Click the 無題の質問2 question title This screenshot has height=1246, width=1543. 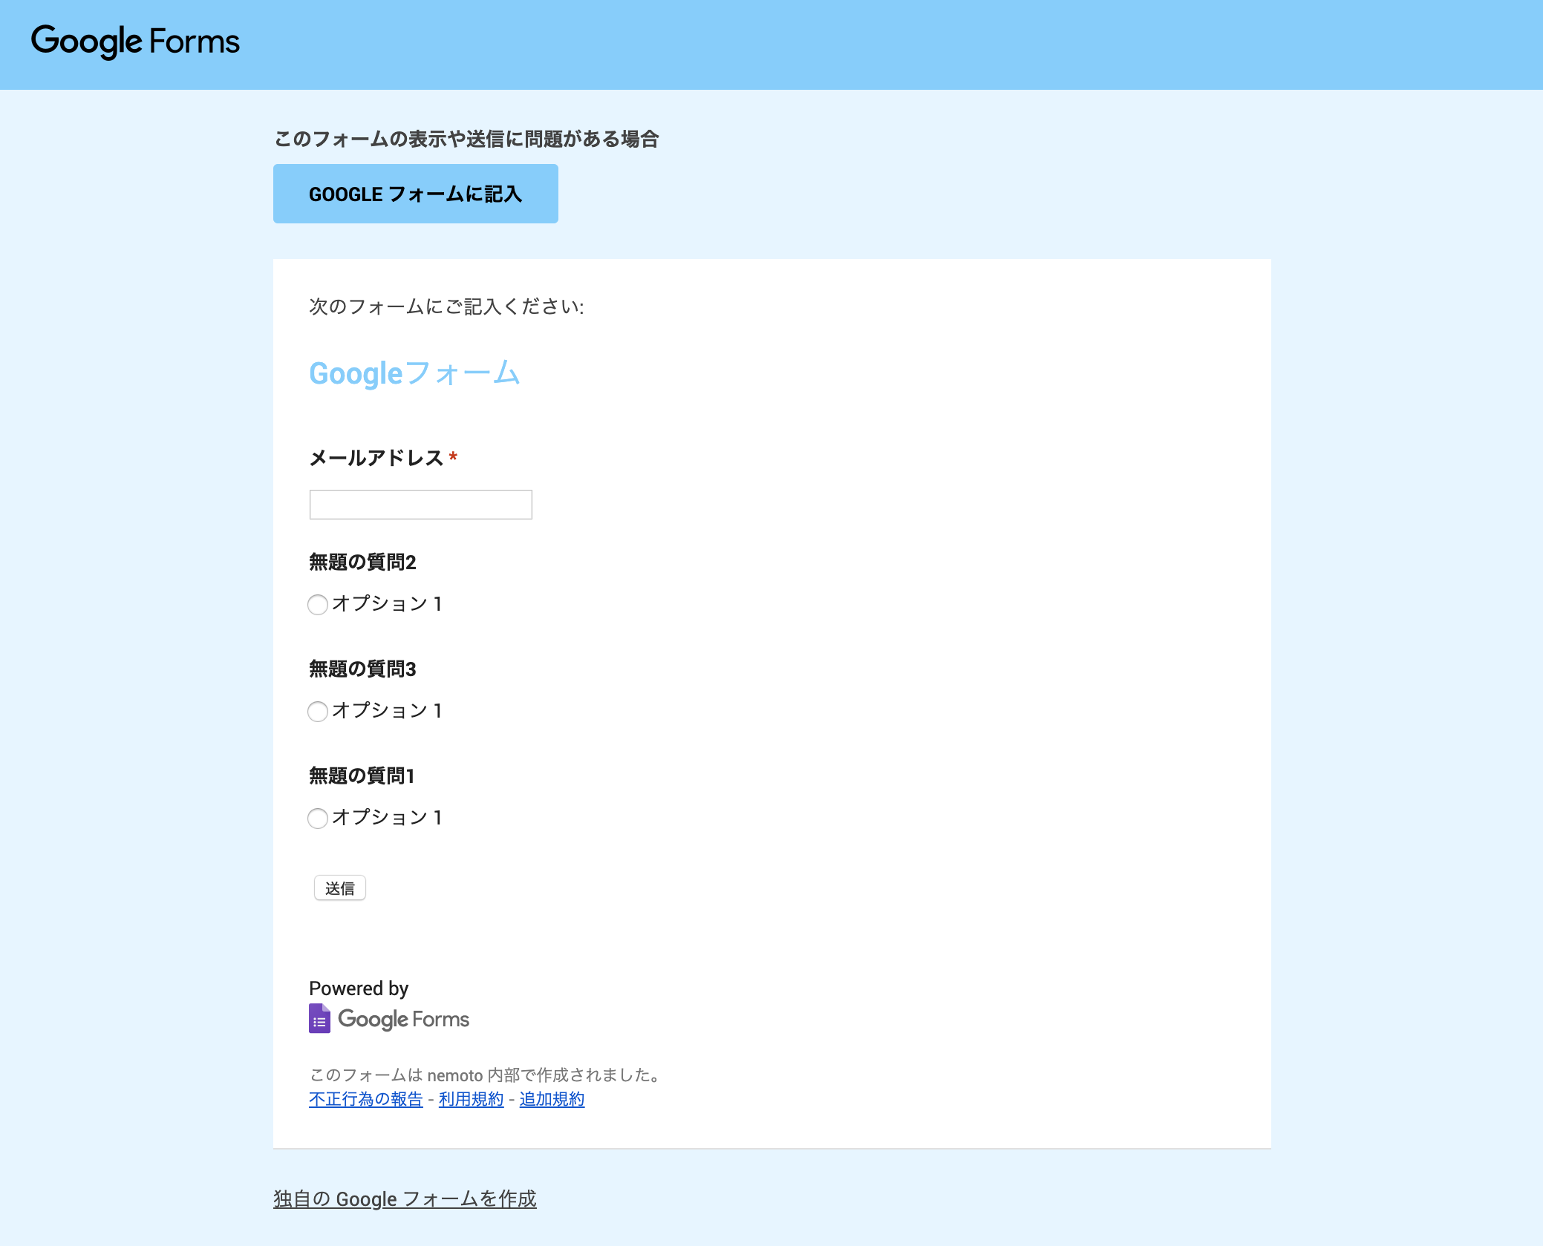(x=362, y=562)
